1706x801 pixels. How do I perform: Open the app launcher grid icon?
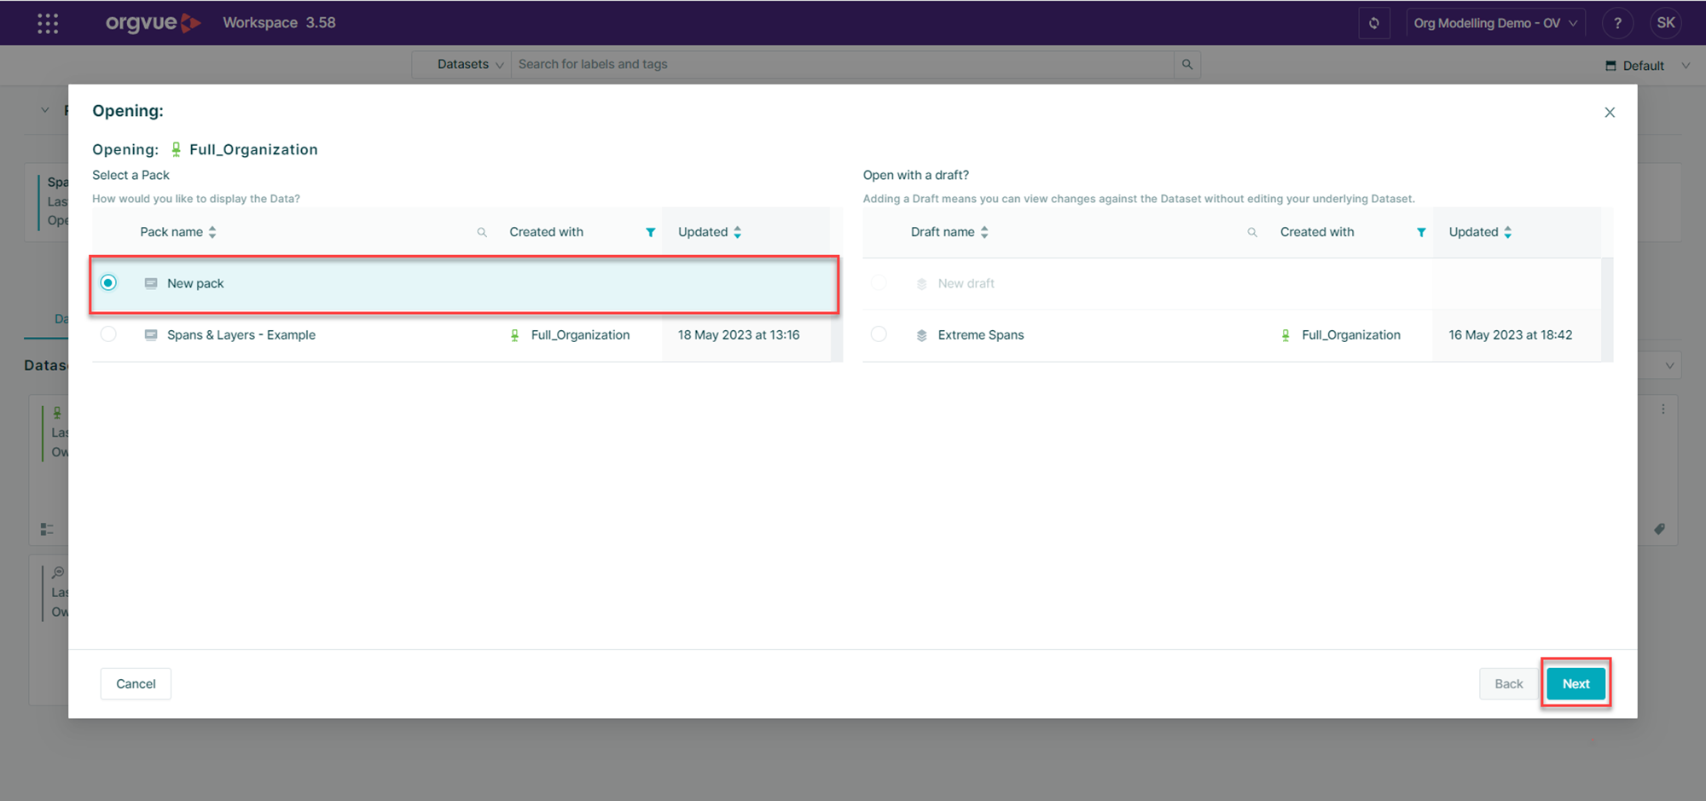[x=48, y=23]
